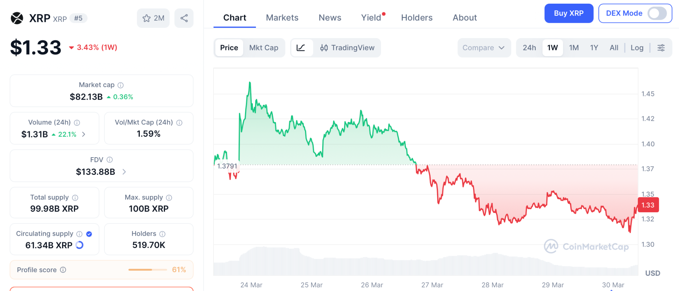
Task: Click the circulating supply verified badge
Action: [89, 234]
